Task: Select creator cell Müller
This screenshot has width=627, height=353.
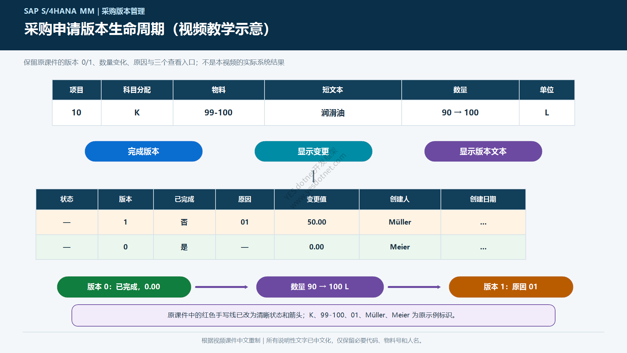Action: (400, 222)
